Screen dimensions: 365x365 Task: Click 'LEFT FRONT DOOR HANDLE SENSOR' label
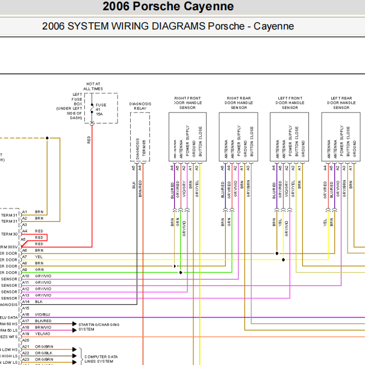pyautogui.click(x=290, y=103)
